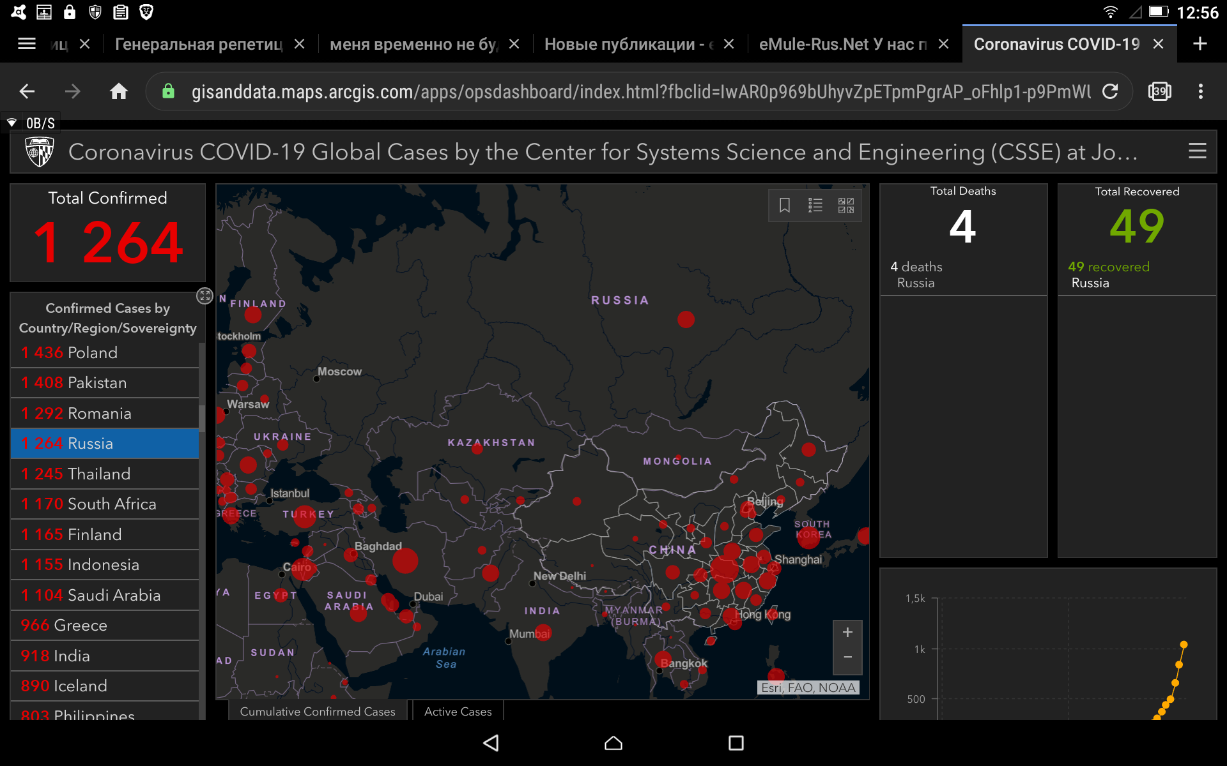The width and height of the screenshot is (1227, 766).
Task: Select South Africa in the list
Action: pyautogui.click(x=105, y=504)
